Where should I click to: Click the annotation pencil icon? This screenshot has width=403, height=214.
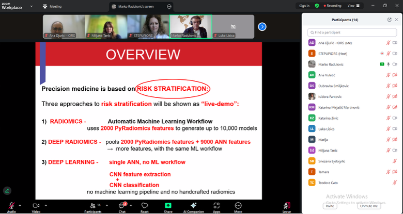[7, 190]
